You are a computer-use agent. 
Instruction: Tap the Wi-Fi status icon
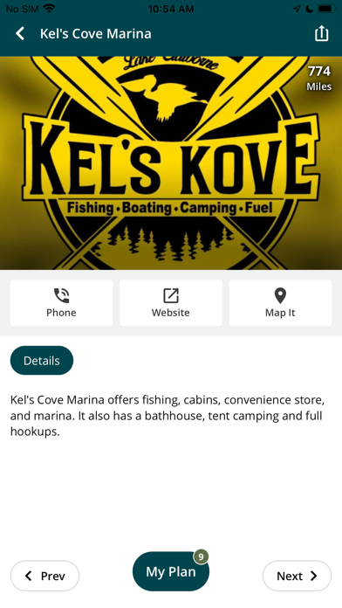pyautogui.click(x=49, y=9)
